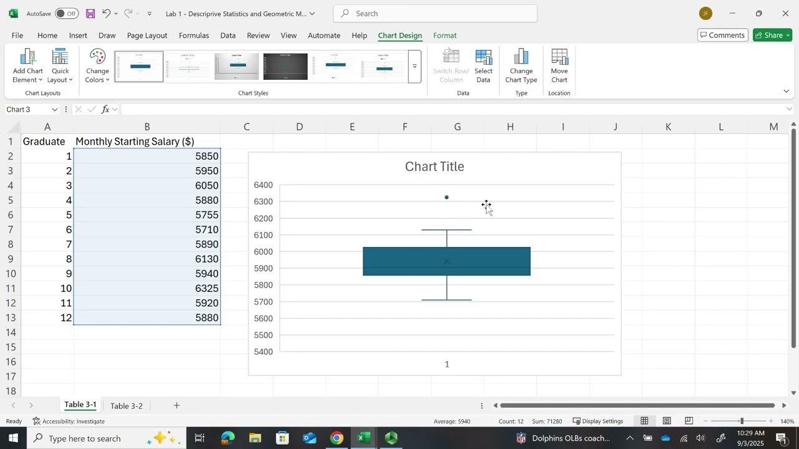Screen dimensions: 799x449
Task: Select the Table 3-1 sheet tab
Action: (x=81, y=405)
